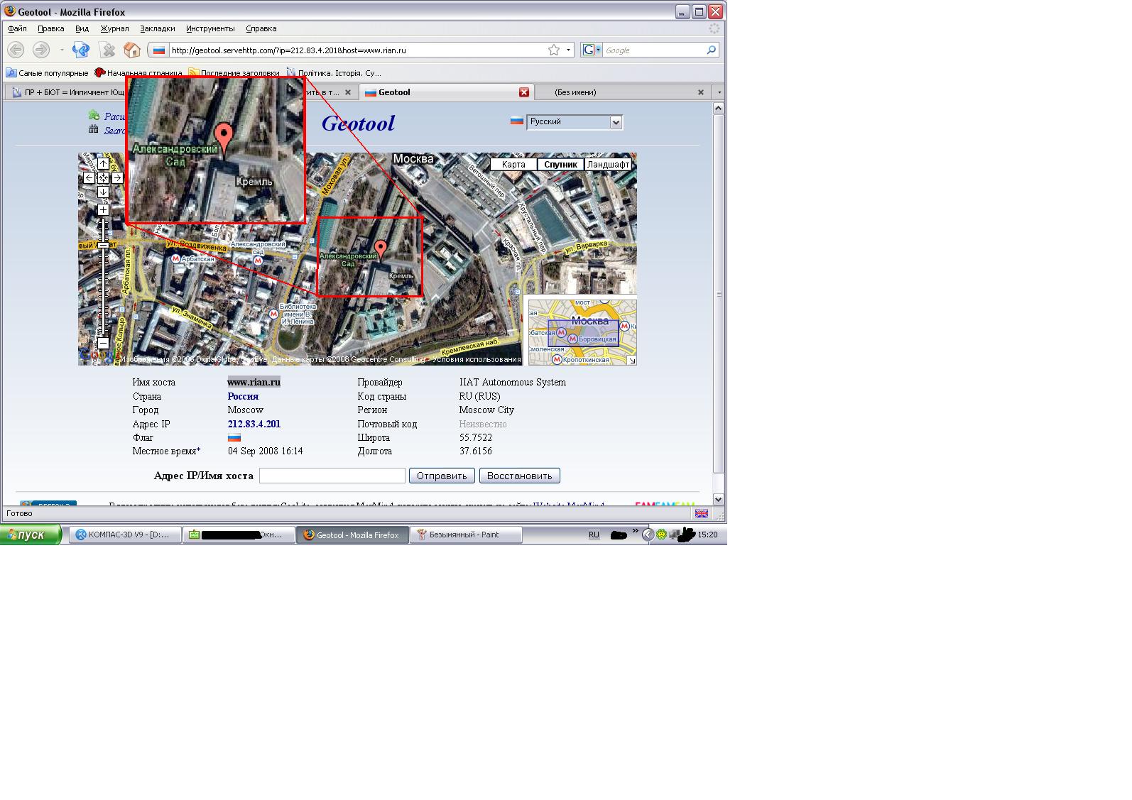Open the Закладки menu
Screen dimensions: 1132x800
[157, 28]
